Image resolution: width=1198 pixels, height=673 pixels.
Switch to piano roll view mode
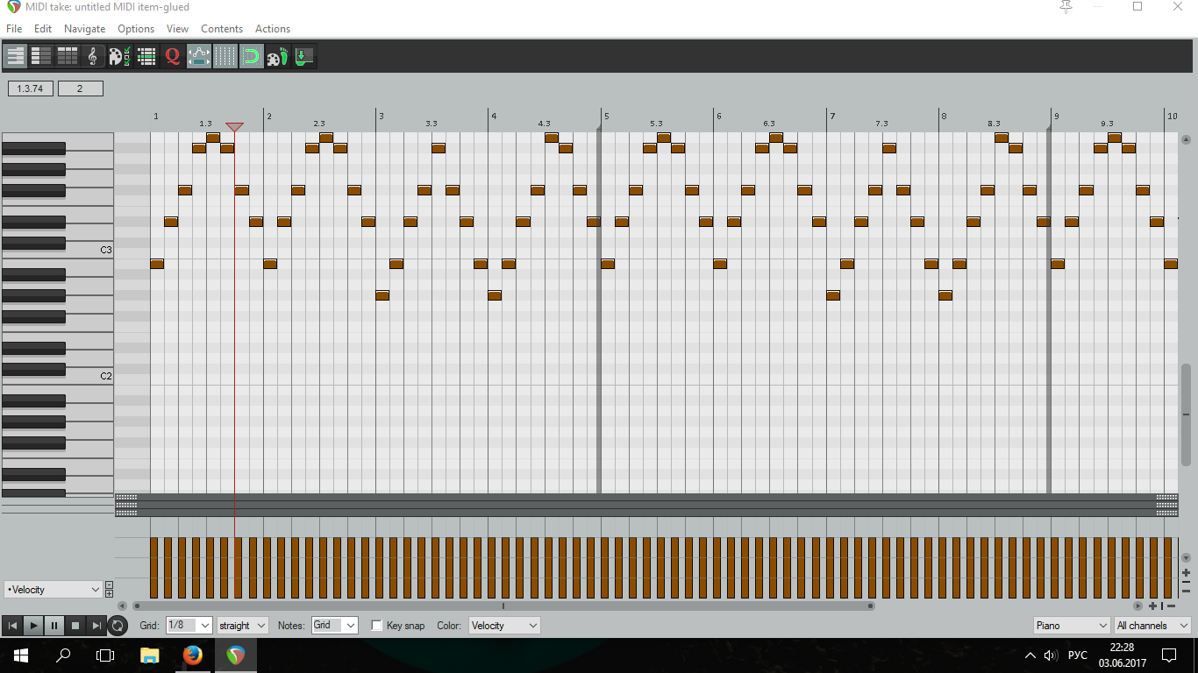pyautogui.click(x=16, y=57)
